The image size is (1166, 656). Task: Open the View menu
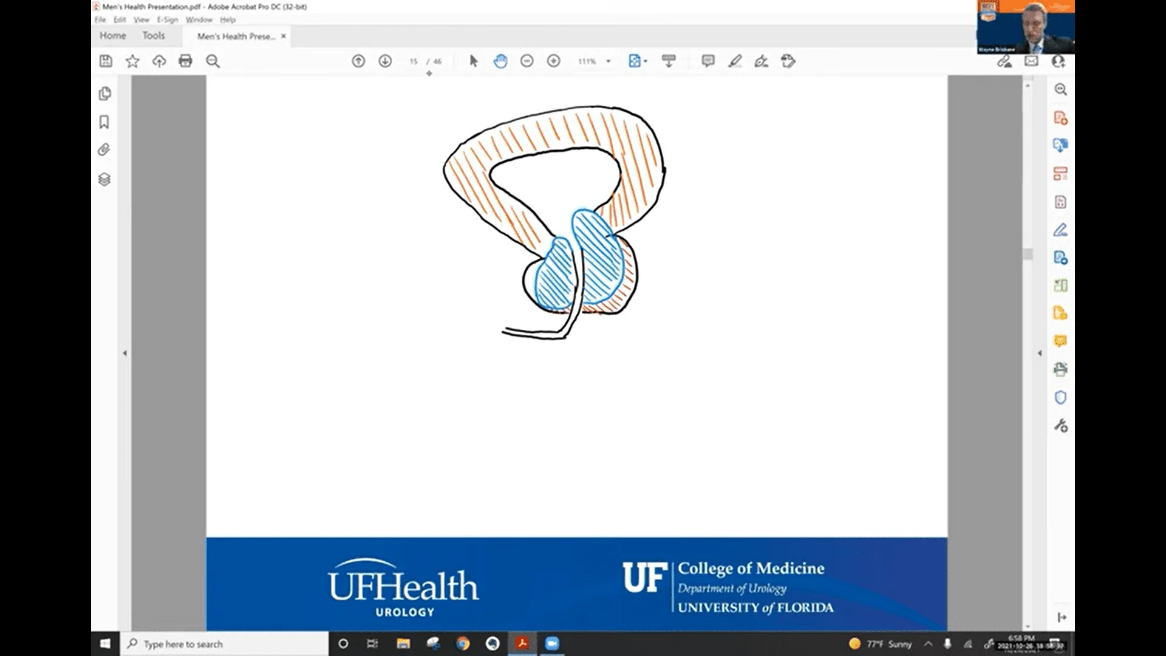[141, 19]
